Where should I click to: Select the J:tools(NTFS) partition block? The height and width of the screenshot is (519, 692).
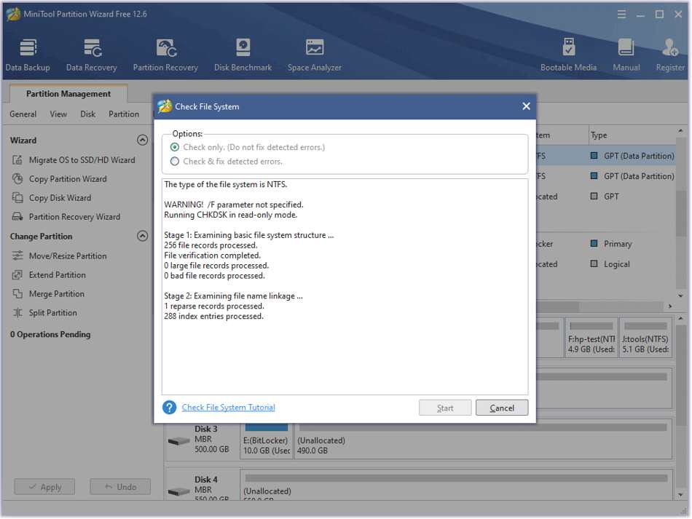coord(645,337)
